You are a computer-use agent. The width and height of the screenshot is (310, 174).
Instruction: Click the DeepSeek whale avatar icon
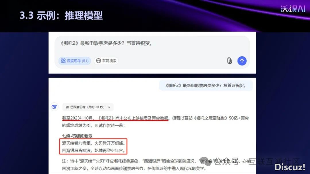[54, 107]
